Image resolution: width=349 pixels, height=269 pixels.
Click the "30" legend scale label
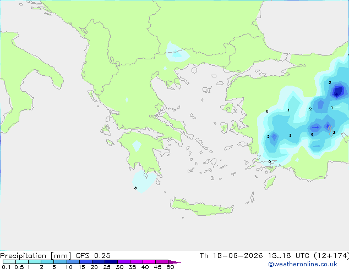click(119, 267)
